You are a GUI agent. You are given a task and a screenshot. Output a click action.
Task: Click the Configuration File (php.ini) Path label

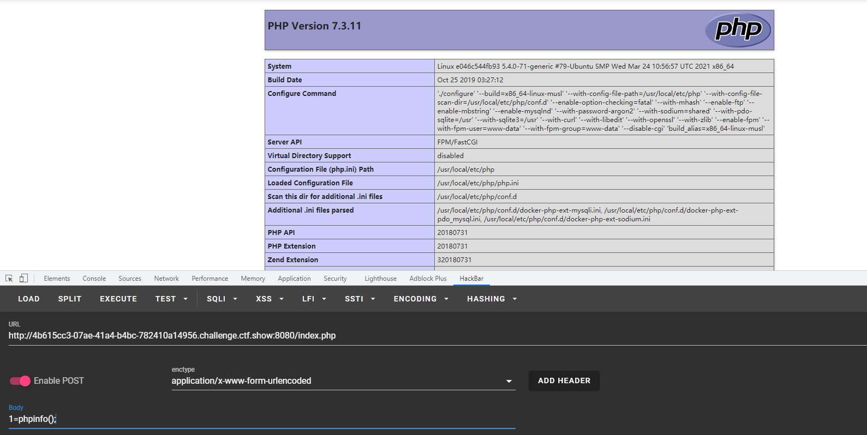(321, 169)
